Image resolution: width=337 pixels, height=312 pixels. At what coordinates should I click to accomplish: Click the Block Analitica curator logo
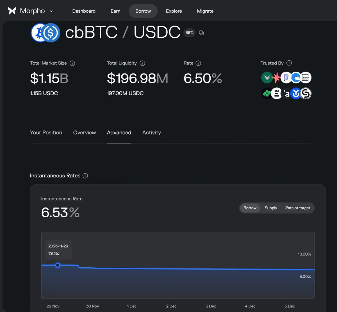(x=306, y=78)
